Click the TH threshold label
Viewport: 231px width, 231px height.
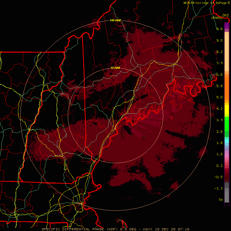pyautogui.click(x=220, y=200)
